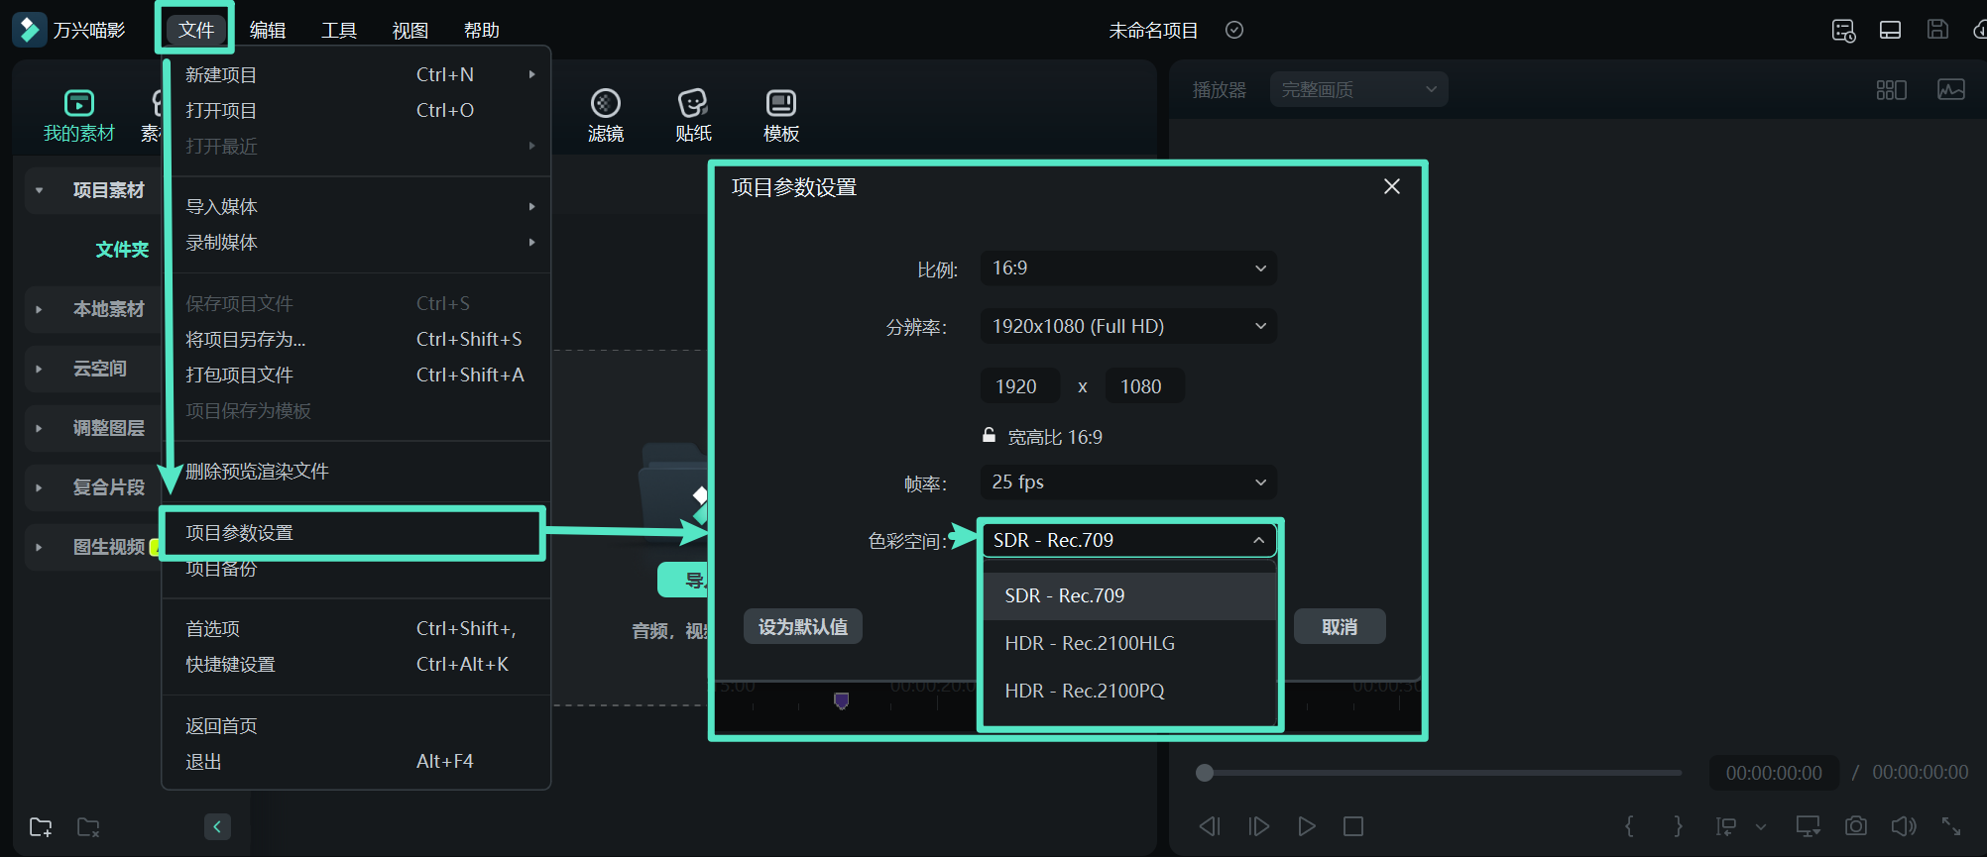Stop playback
This screenshot has width=1987, height=857.
click(x=1353, y=826)
